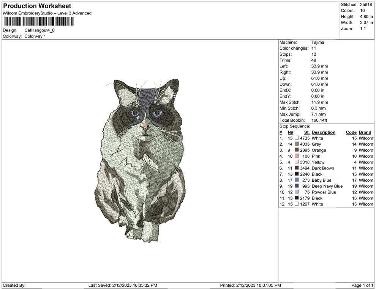The width and height of the screenshot is (376, 289).
Task: Click stitch count '4033' in the Grey row
Action: [x=305, y=144]
